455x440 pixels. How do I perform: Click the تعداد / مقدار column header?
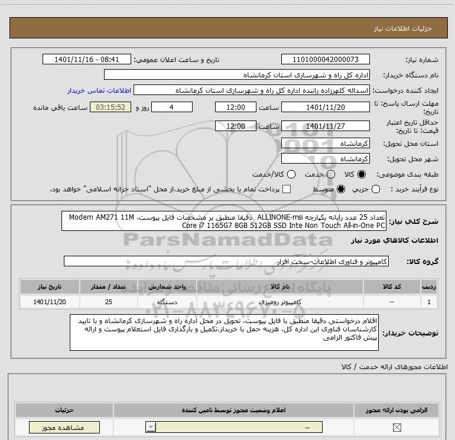109,286
